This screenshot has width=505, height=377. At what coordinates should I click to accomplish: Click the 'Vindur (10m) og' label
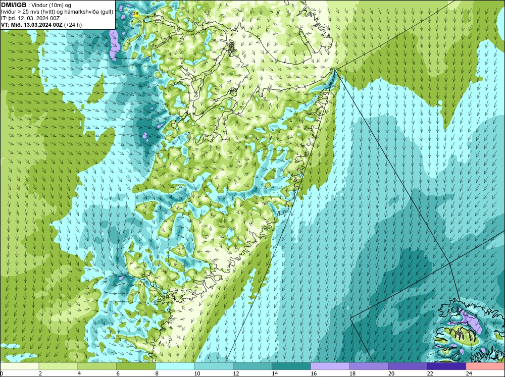point(52,5)
